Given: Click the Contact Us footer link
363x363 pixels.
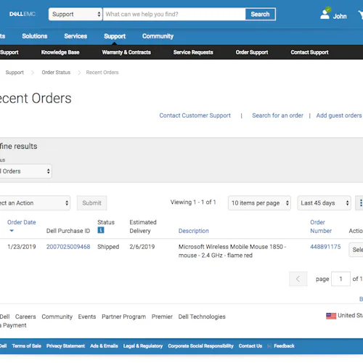Looking at the screenshot, I should (x=250, y=346).
